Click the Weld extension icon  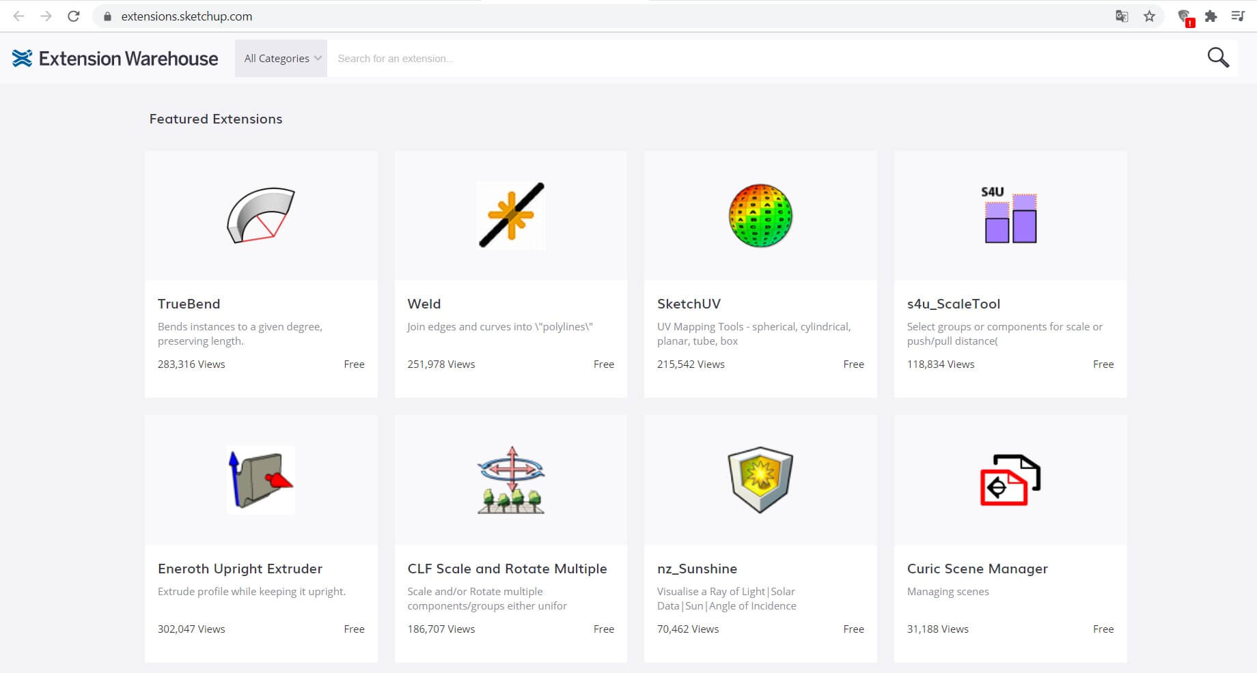click(x=511, y=215)
